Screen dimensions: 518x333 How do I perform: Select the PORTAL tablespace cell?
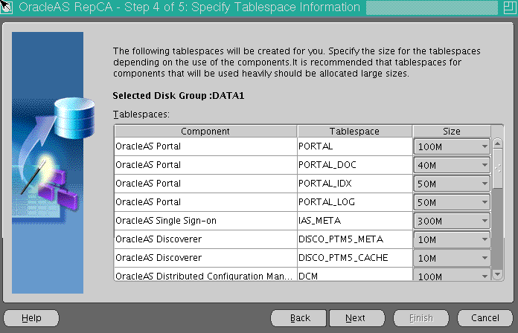tap(355, 146)
